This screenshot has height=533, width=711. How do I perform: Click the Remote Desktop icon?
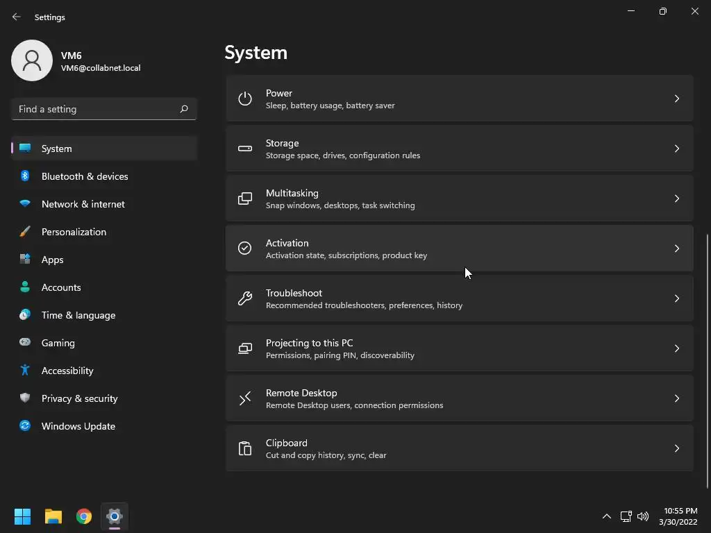click(x=245, y=398)
